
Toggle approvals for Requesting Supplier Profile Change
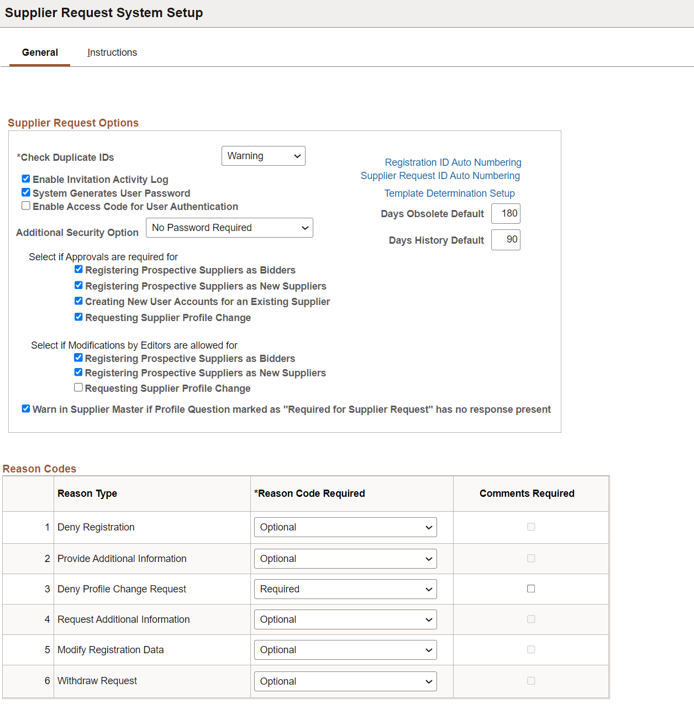(x=78, y=317)
